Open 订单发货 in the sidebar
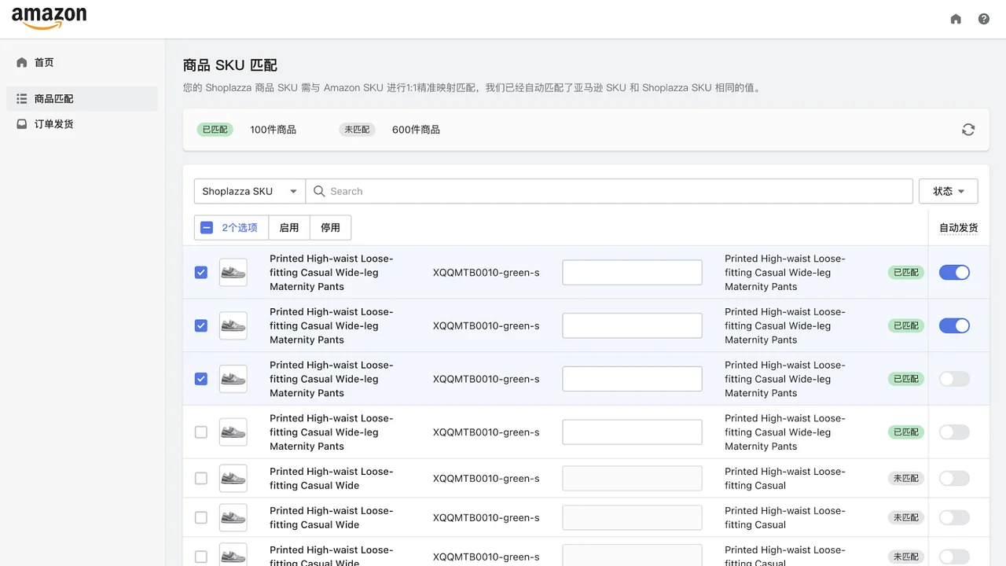 pyautogui.click(x=82, y=124)
